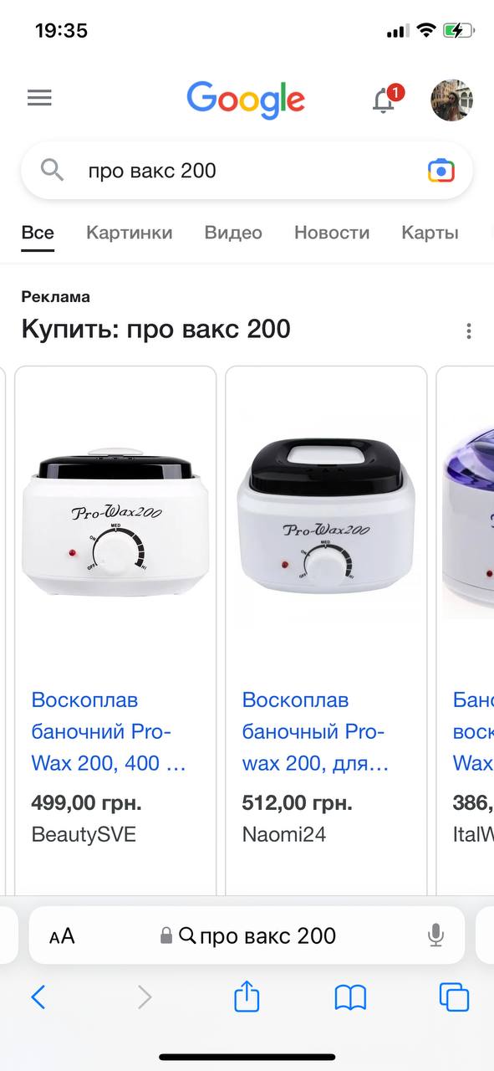Screen dimensions: 494x1071
Task: Tap the microphone in Safari address bar
Action: [x=435, y=935]
